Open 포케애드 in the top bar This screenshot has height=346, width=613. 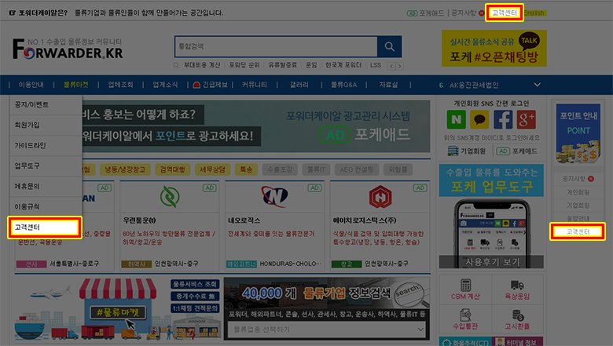(425, 13)
